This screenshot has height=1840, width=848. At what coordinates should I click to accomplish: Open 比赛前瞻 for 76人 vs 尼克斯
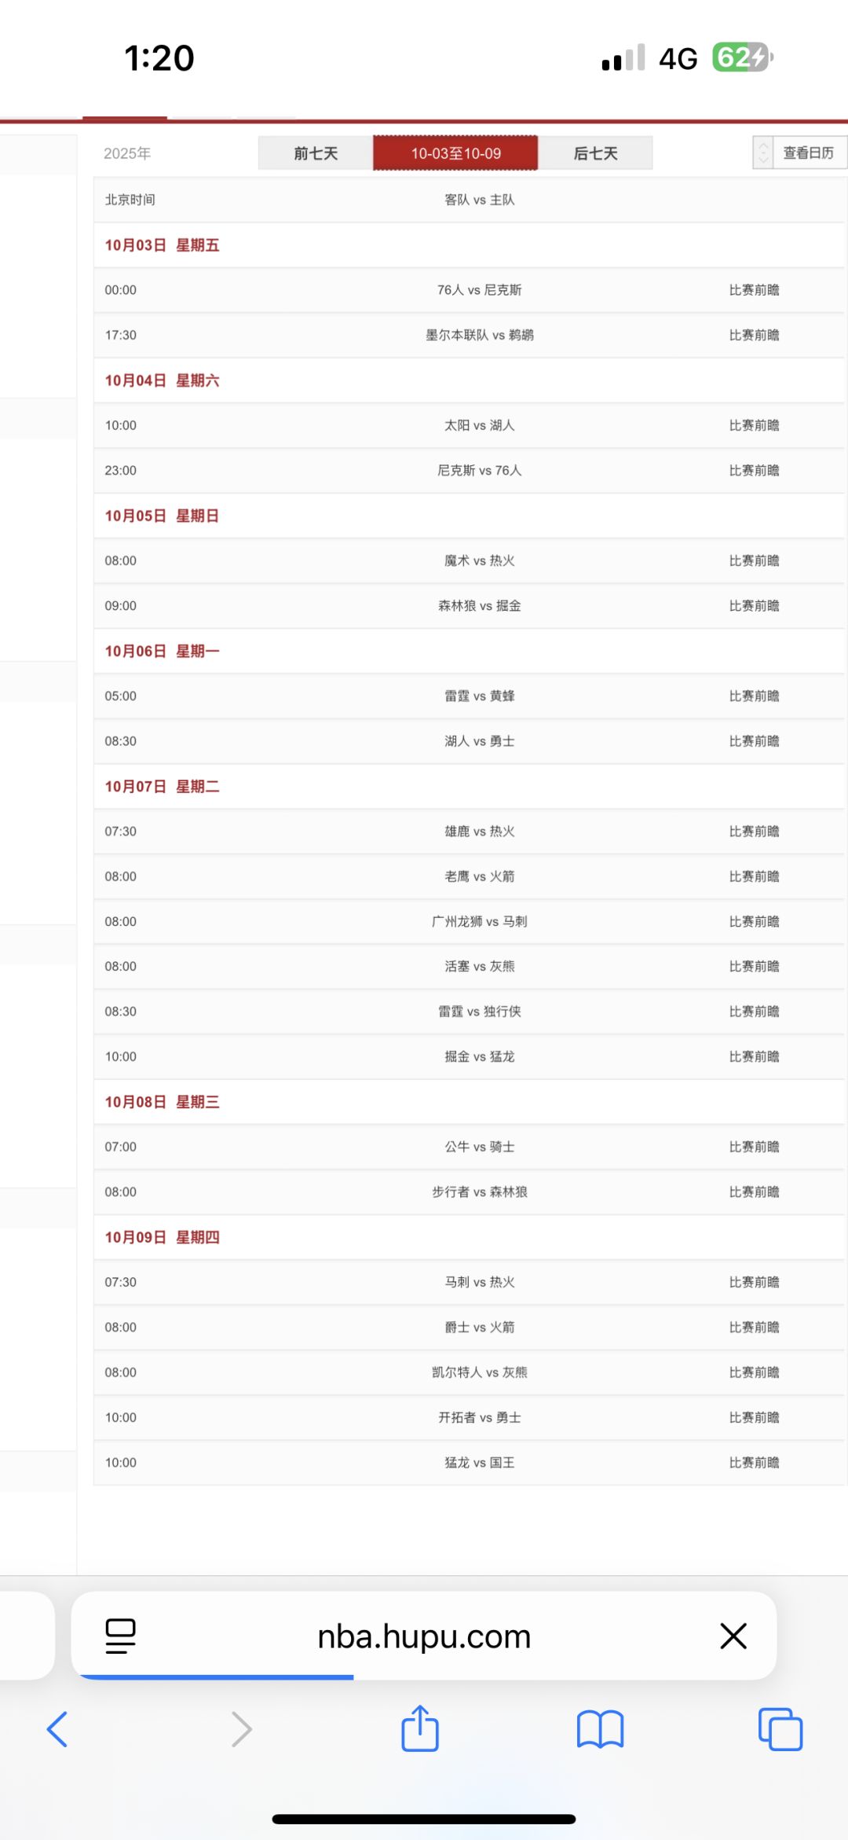[754, 290]
